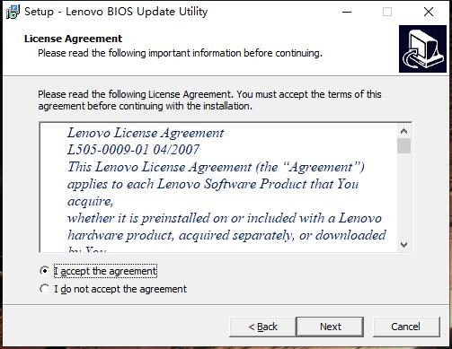Click the setup installer icon in title bar
The image size is (452, 349).
(13, 12)
